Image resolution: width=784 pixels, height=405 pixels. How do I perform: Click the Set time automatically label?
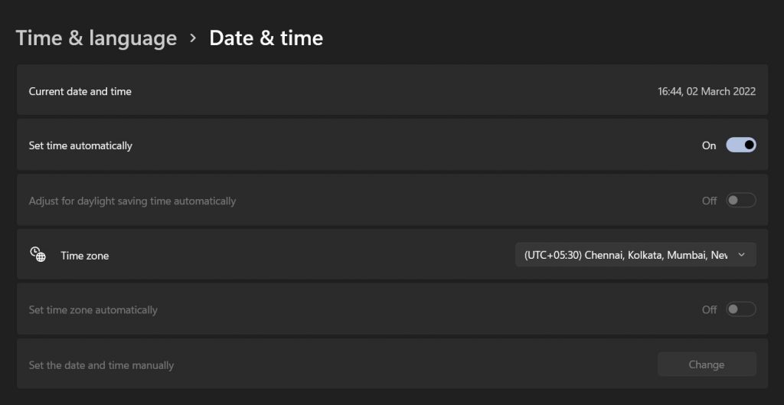80,145
